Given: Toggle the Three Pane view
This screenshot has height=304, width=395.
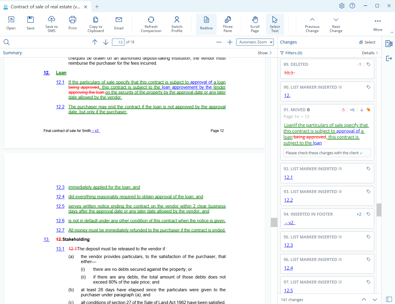Looking at the screenshot, I should pyautogui.click(x=228, y=24).
